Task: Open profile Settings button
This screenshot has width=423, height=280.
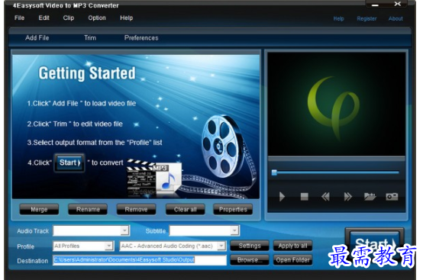Action: (250, 246)
